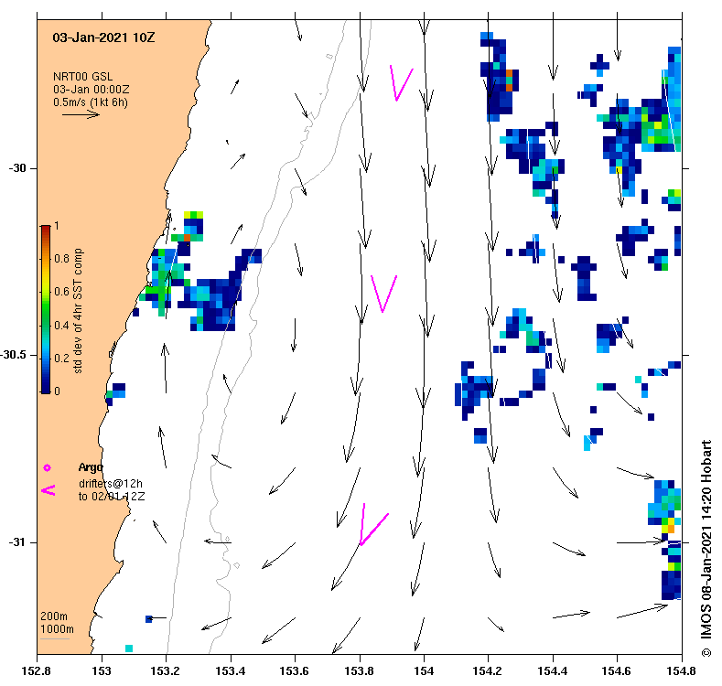This screenshot has height=686, width=722.
Task: Click the SST std dev colorbar
Action: click(x=46, y=309)
